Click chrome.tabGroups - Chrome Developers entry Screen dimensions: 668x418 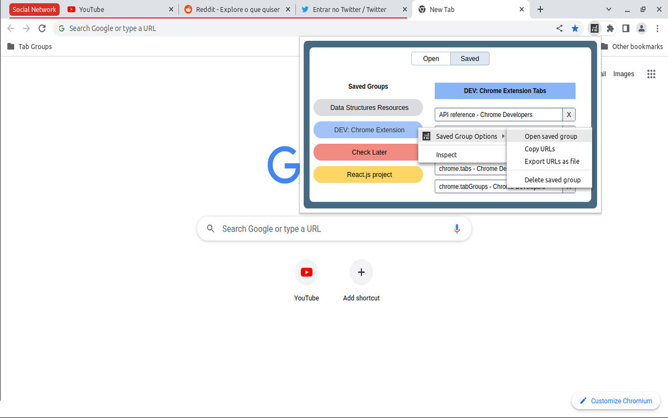point(498,187)
